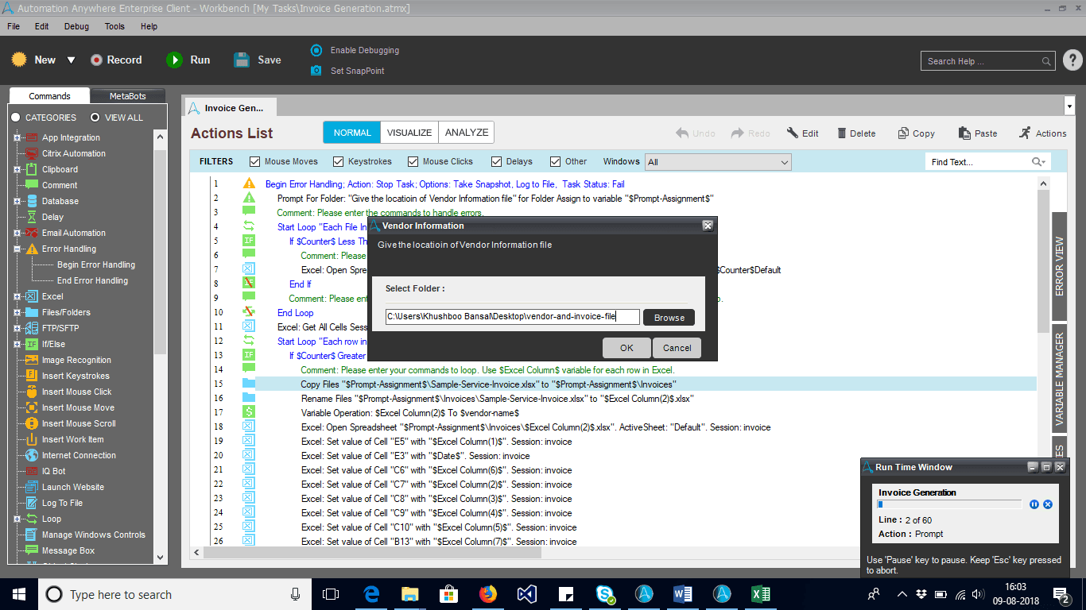Viewport: 1086px width, 610px height.
Task: Expand the App Integration category
Action: [x=17, y=137]
